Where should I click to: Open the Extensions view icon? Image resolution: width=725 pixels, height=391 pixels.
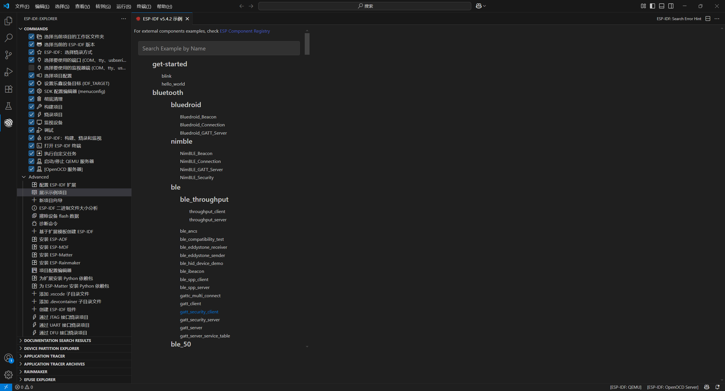click(x=8, y=89)
